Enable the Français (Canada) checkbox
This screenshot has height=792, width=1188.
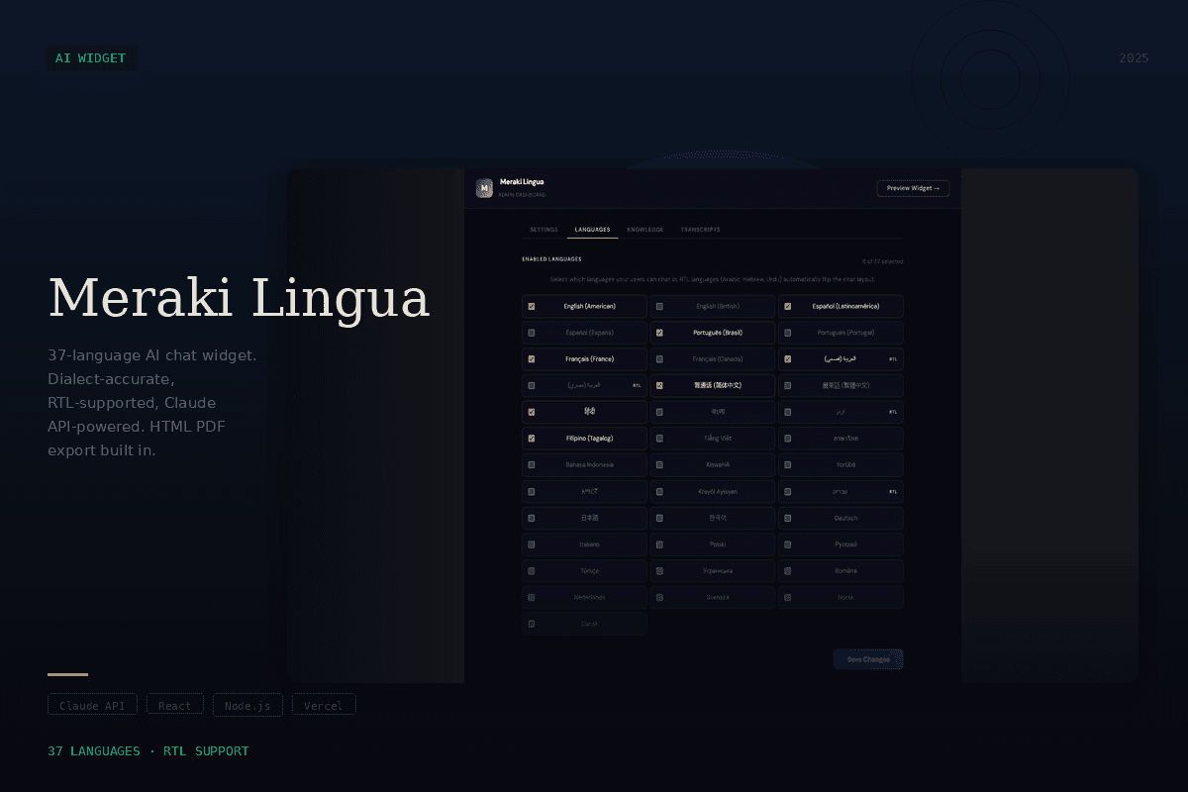(659, 359)
